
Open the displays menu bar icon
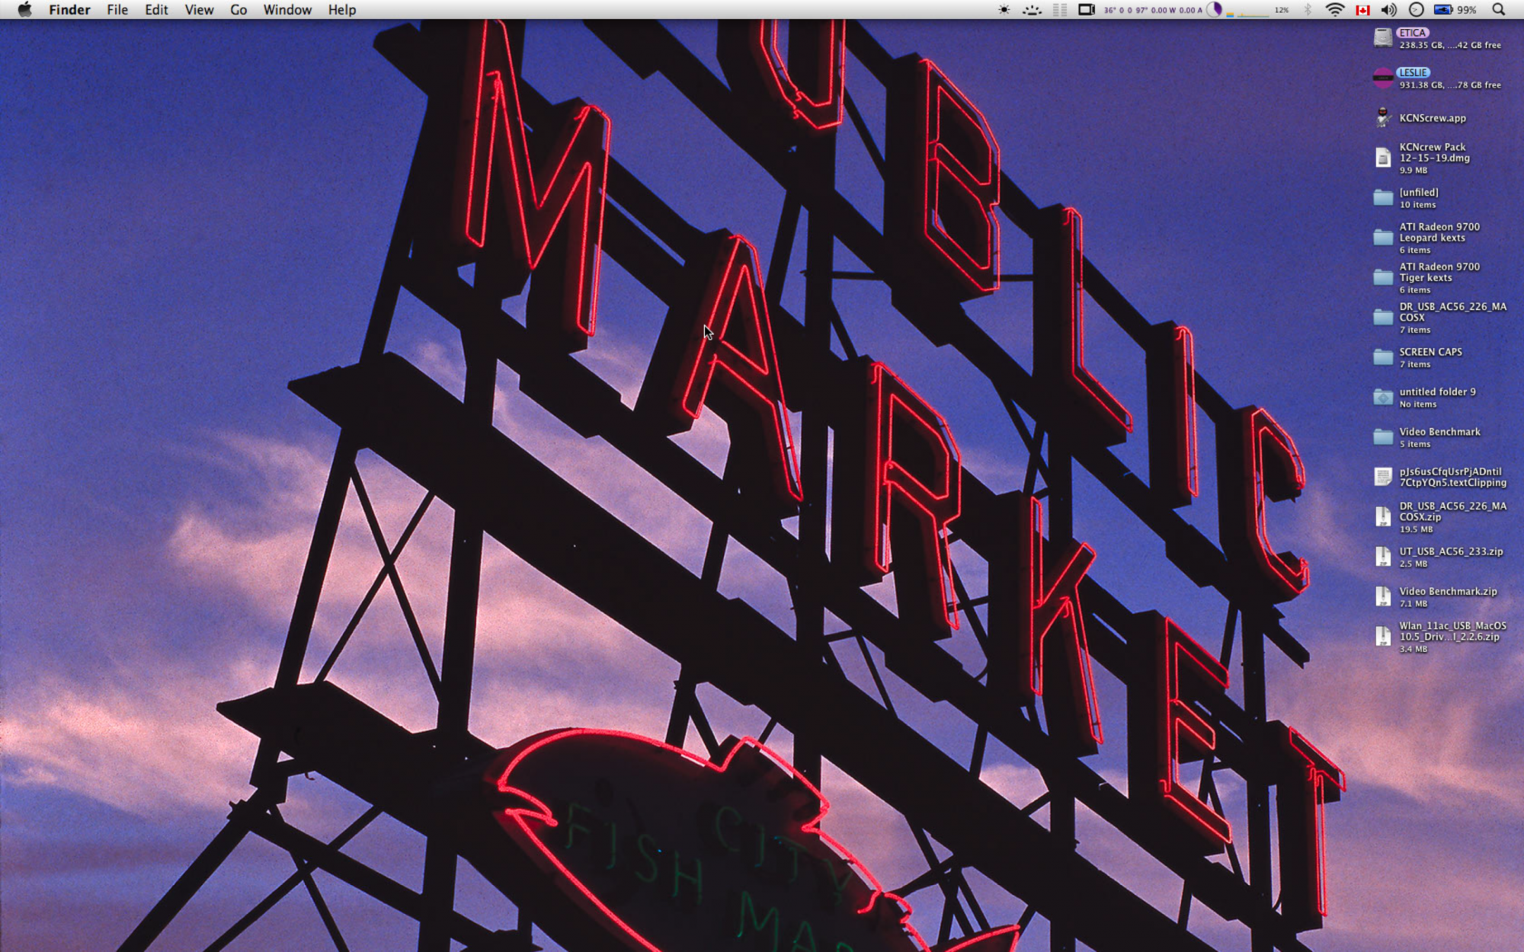point(1086,10)
